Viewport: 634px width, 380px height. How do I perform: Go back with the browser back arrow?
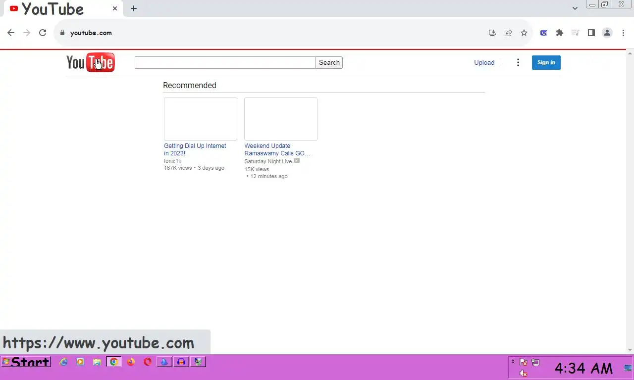click(x=11, y=33)
